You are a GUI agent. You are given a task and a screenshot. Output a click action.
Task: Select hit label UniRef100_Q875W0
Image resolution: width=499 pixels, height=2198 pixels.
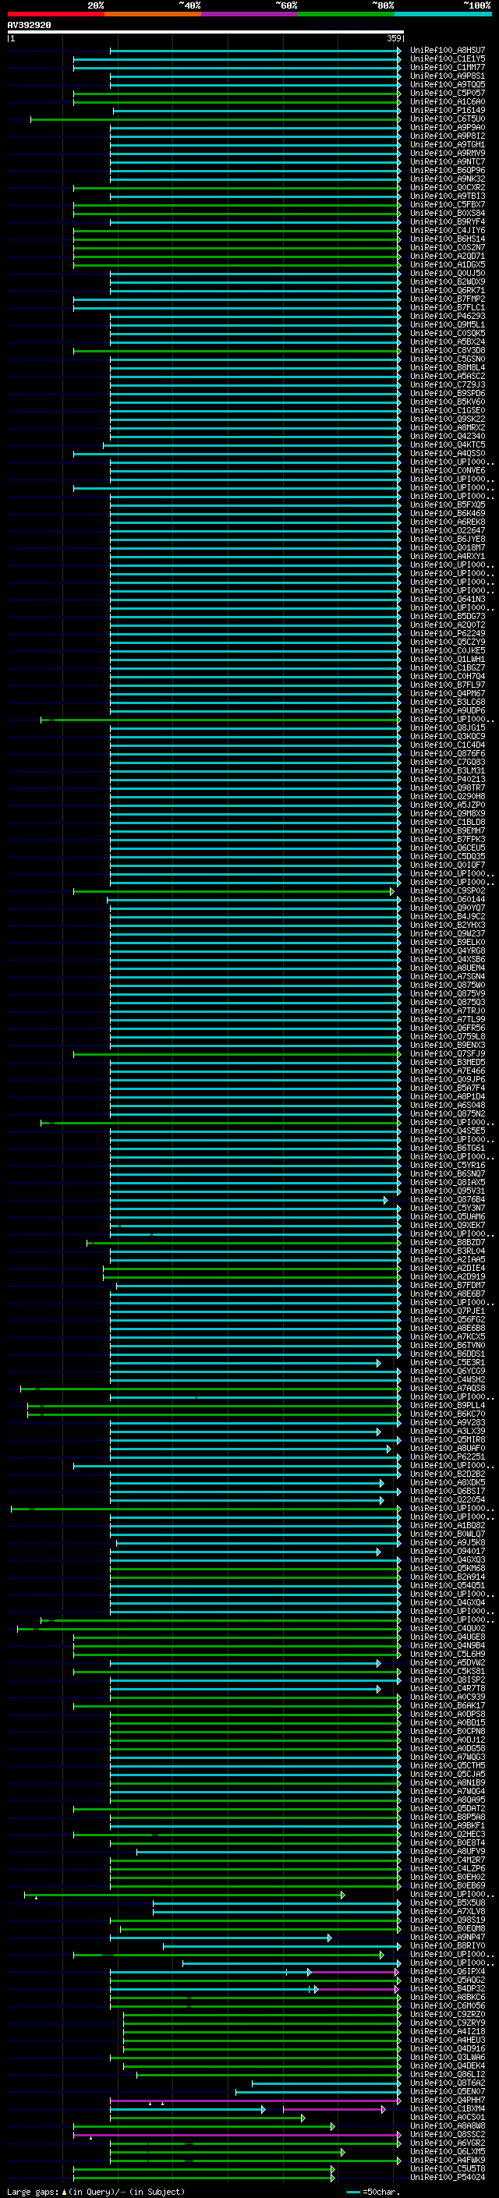(x=448, y=986)
